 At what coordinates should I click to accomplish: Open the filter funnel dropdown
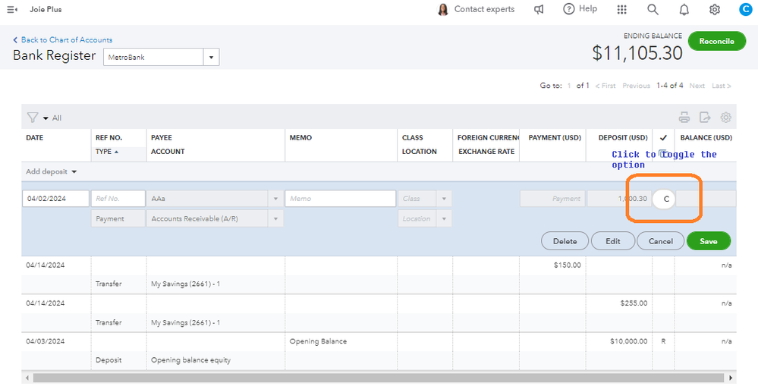point(36,118)
